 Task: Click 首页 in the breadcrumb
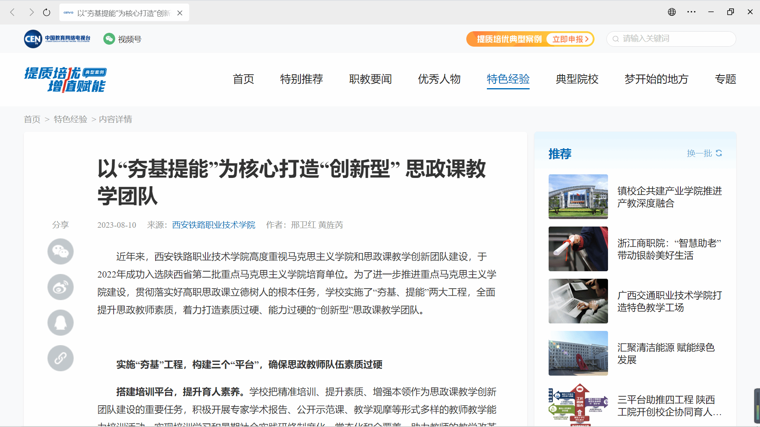(32, 119)
